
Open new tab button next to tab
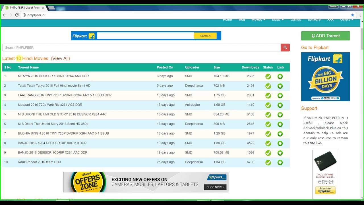click(x=51, y=8)
